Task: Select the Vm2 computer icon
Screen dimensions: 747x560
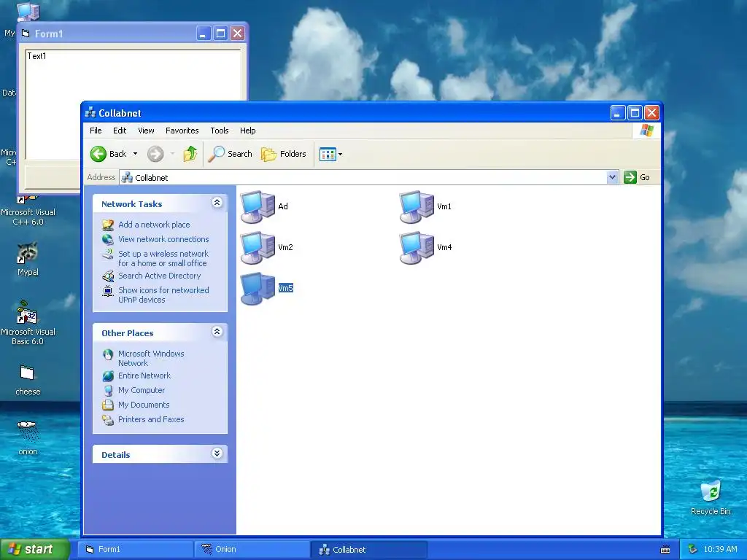Action: click(258, 248)
